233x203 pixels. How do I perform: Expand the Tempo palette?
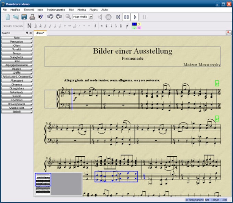click(17, 53)
